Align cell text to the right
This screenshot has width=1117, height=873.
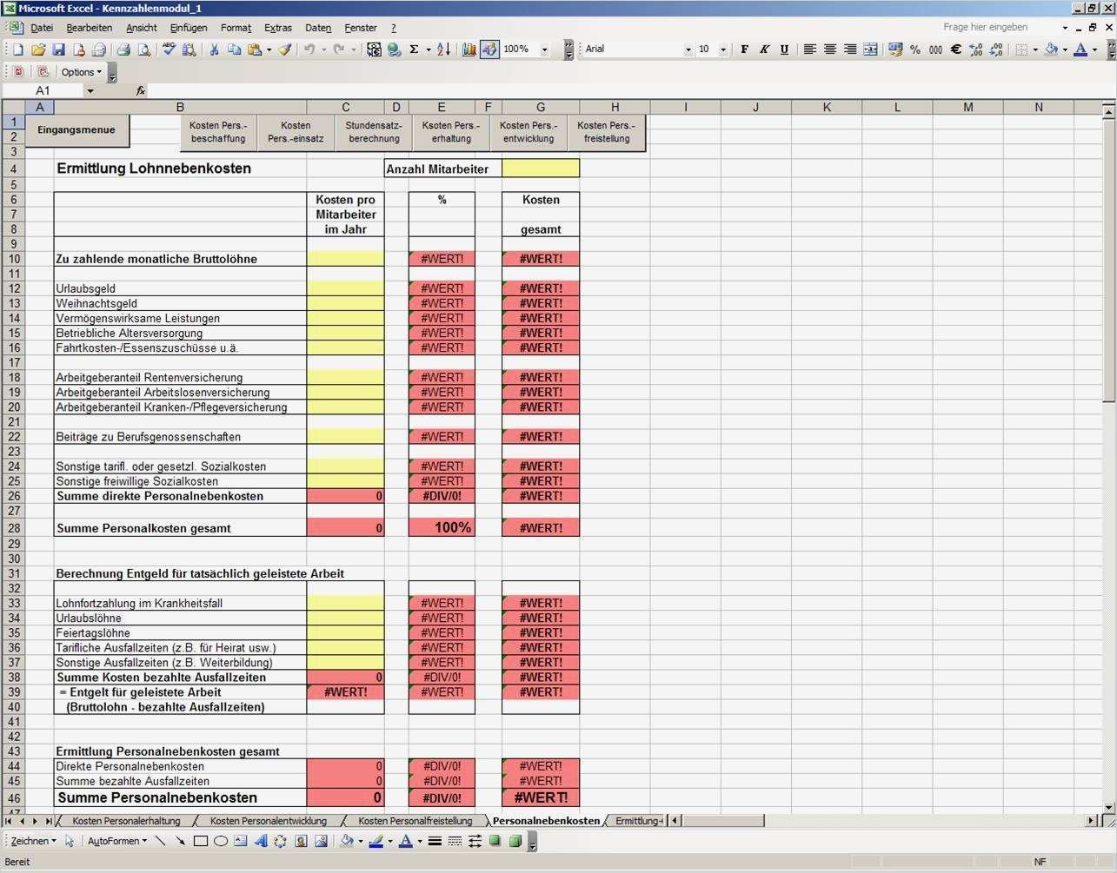coord(849,50)
